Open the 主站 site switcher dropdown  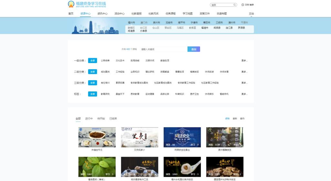(x=251, y=14)
